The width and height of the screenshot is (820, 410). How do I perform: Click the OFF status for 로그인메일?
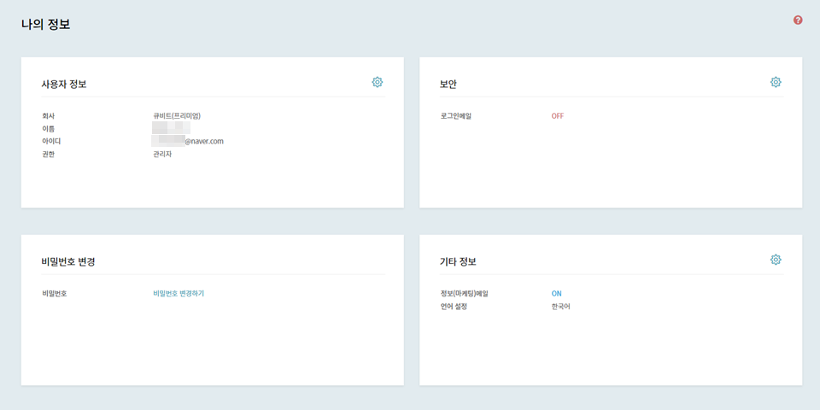(558, 116)
